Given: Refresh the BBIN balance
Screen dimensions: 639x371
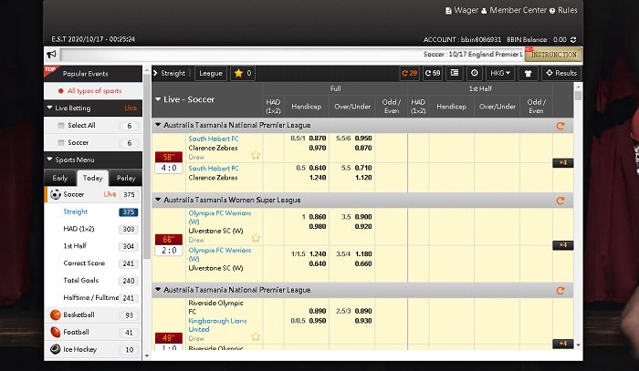Looking at the screenshot, I should click(573, 40).
